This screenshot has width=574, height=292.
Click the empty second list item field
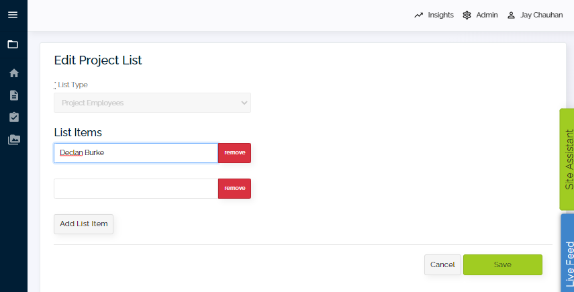(136, 189)
